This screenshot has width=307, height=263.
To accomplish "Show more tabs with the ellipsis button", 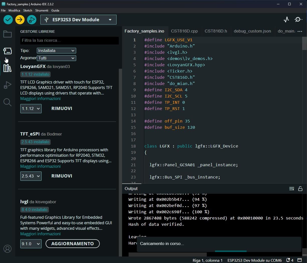I will tap(300, 31).
